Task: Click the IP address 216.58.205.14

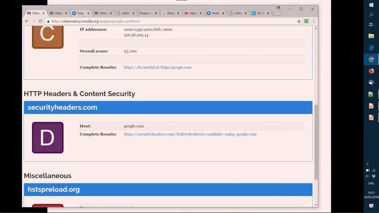Action: (x=136, y=35)
